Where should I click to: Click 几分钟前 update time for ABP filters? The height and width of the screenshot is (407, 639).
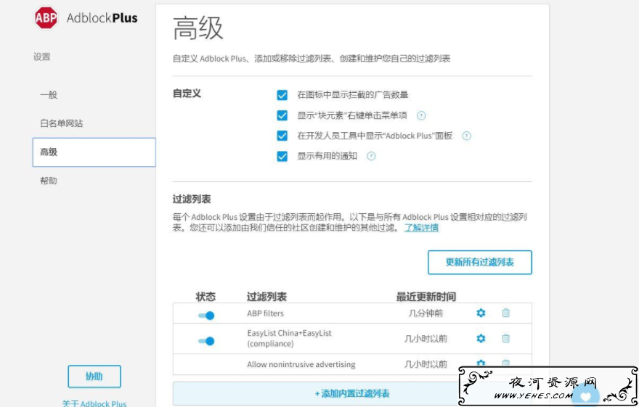pos(426,313)
